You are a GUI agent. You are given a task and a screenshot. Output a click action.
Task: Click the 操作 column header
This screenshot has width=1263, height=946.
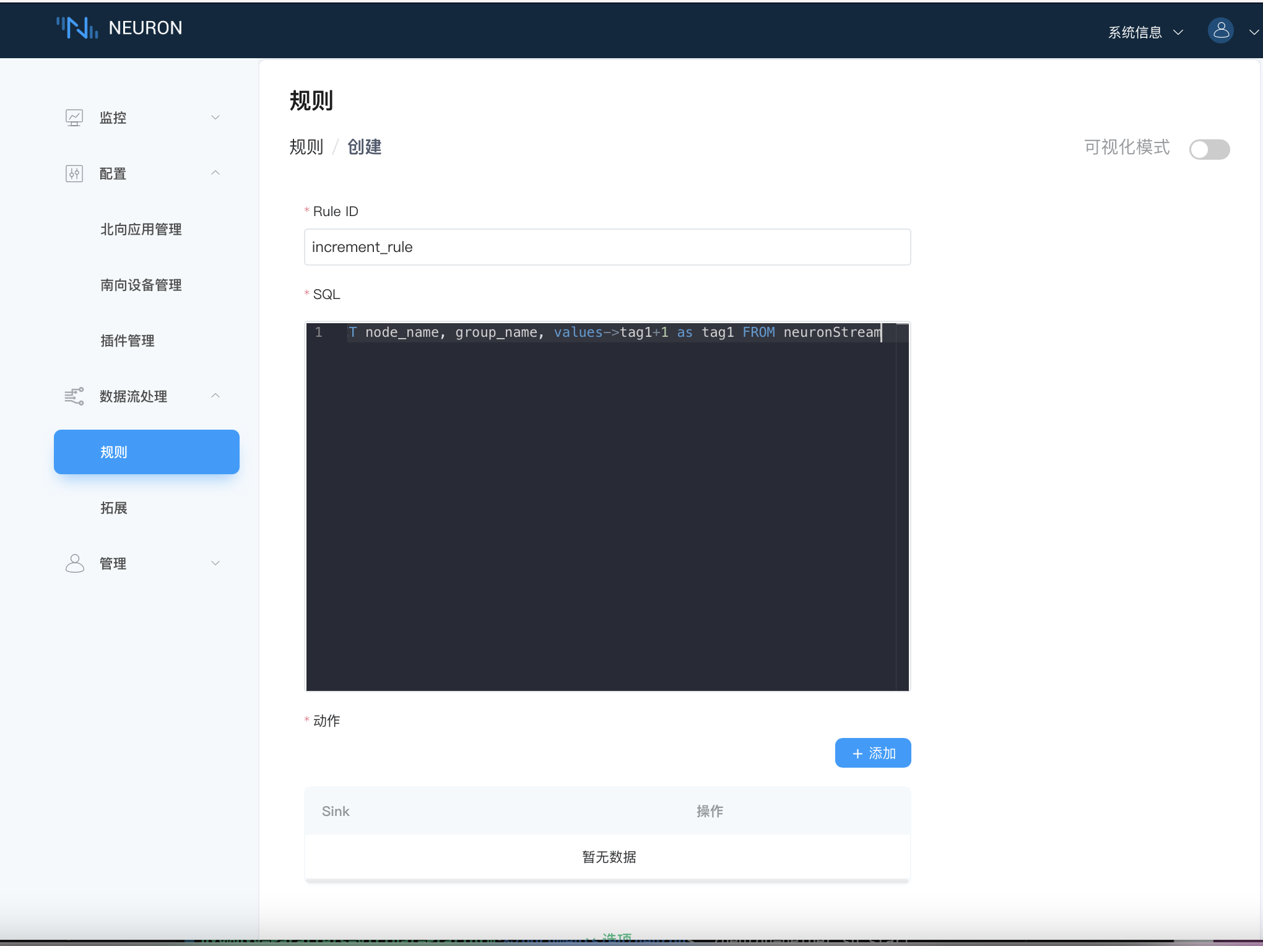(710, 811)
